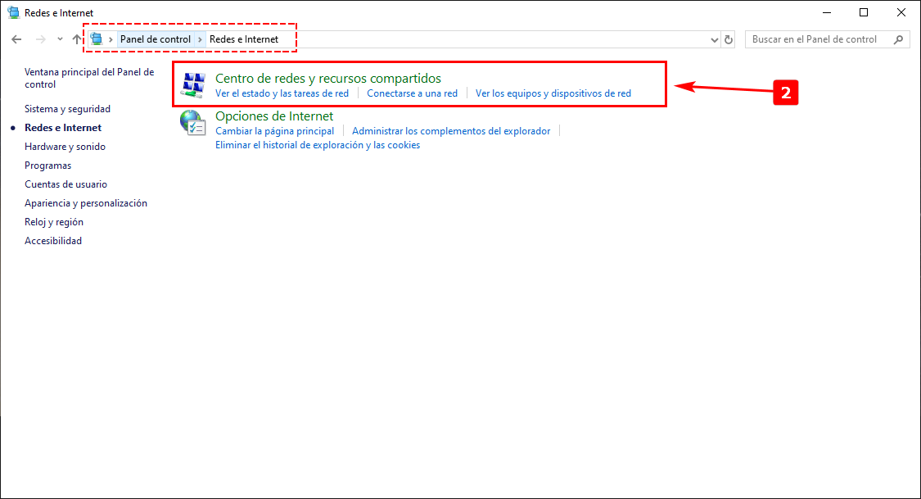Open recent locations dropdown arrow
Viewport: 921px width, 499px height.
coord(60,39)
